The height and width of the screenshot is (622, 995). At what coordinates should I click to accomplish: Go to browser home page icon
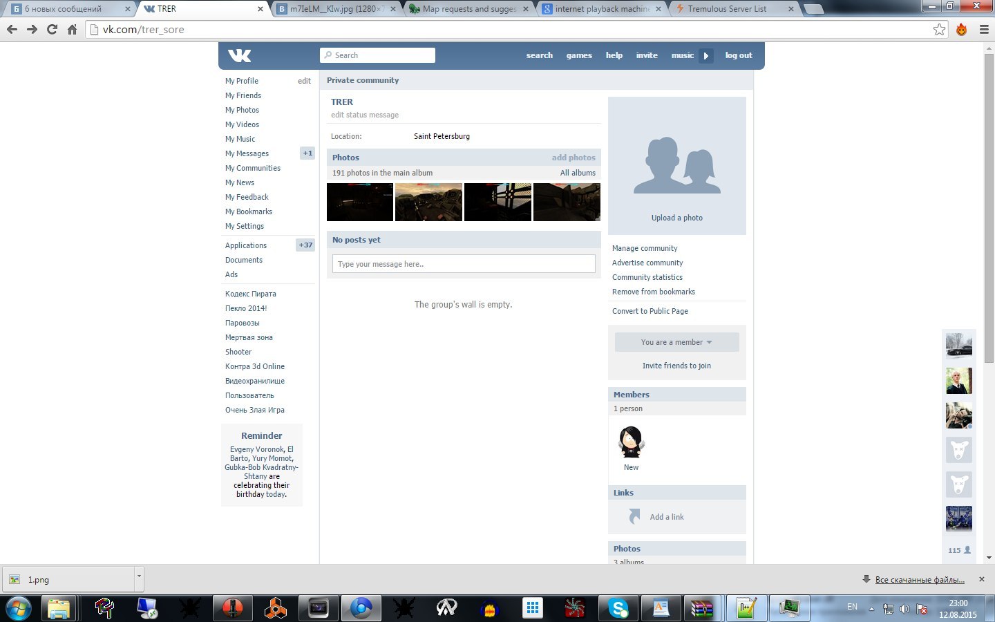pyautogui.click(x=72, y=29)
